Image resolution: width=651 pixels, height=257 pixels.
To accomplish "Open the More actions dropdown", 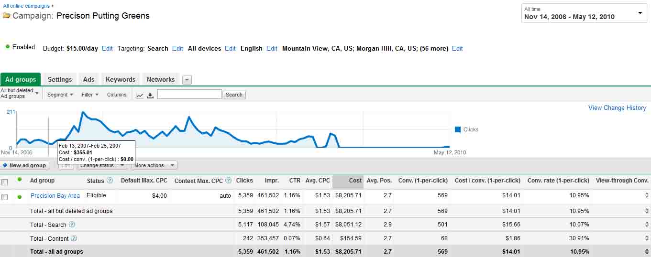I will (x=154, y=165).
